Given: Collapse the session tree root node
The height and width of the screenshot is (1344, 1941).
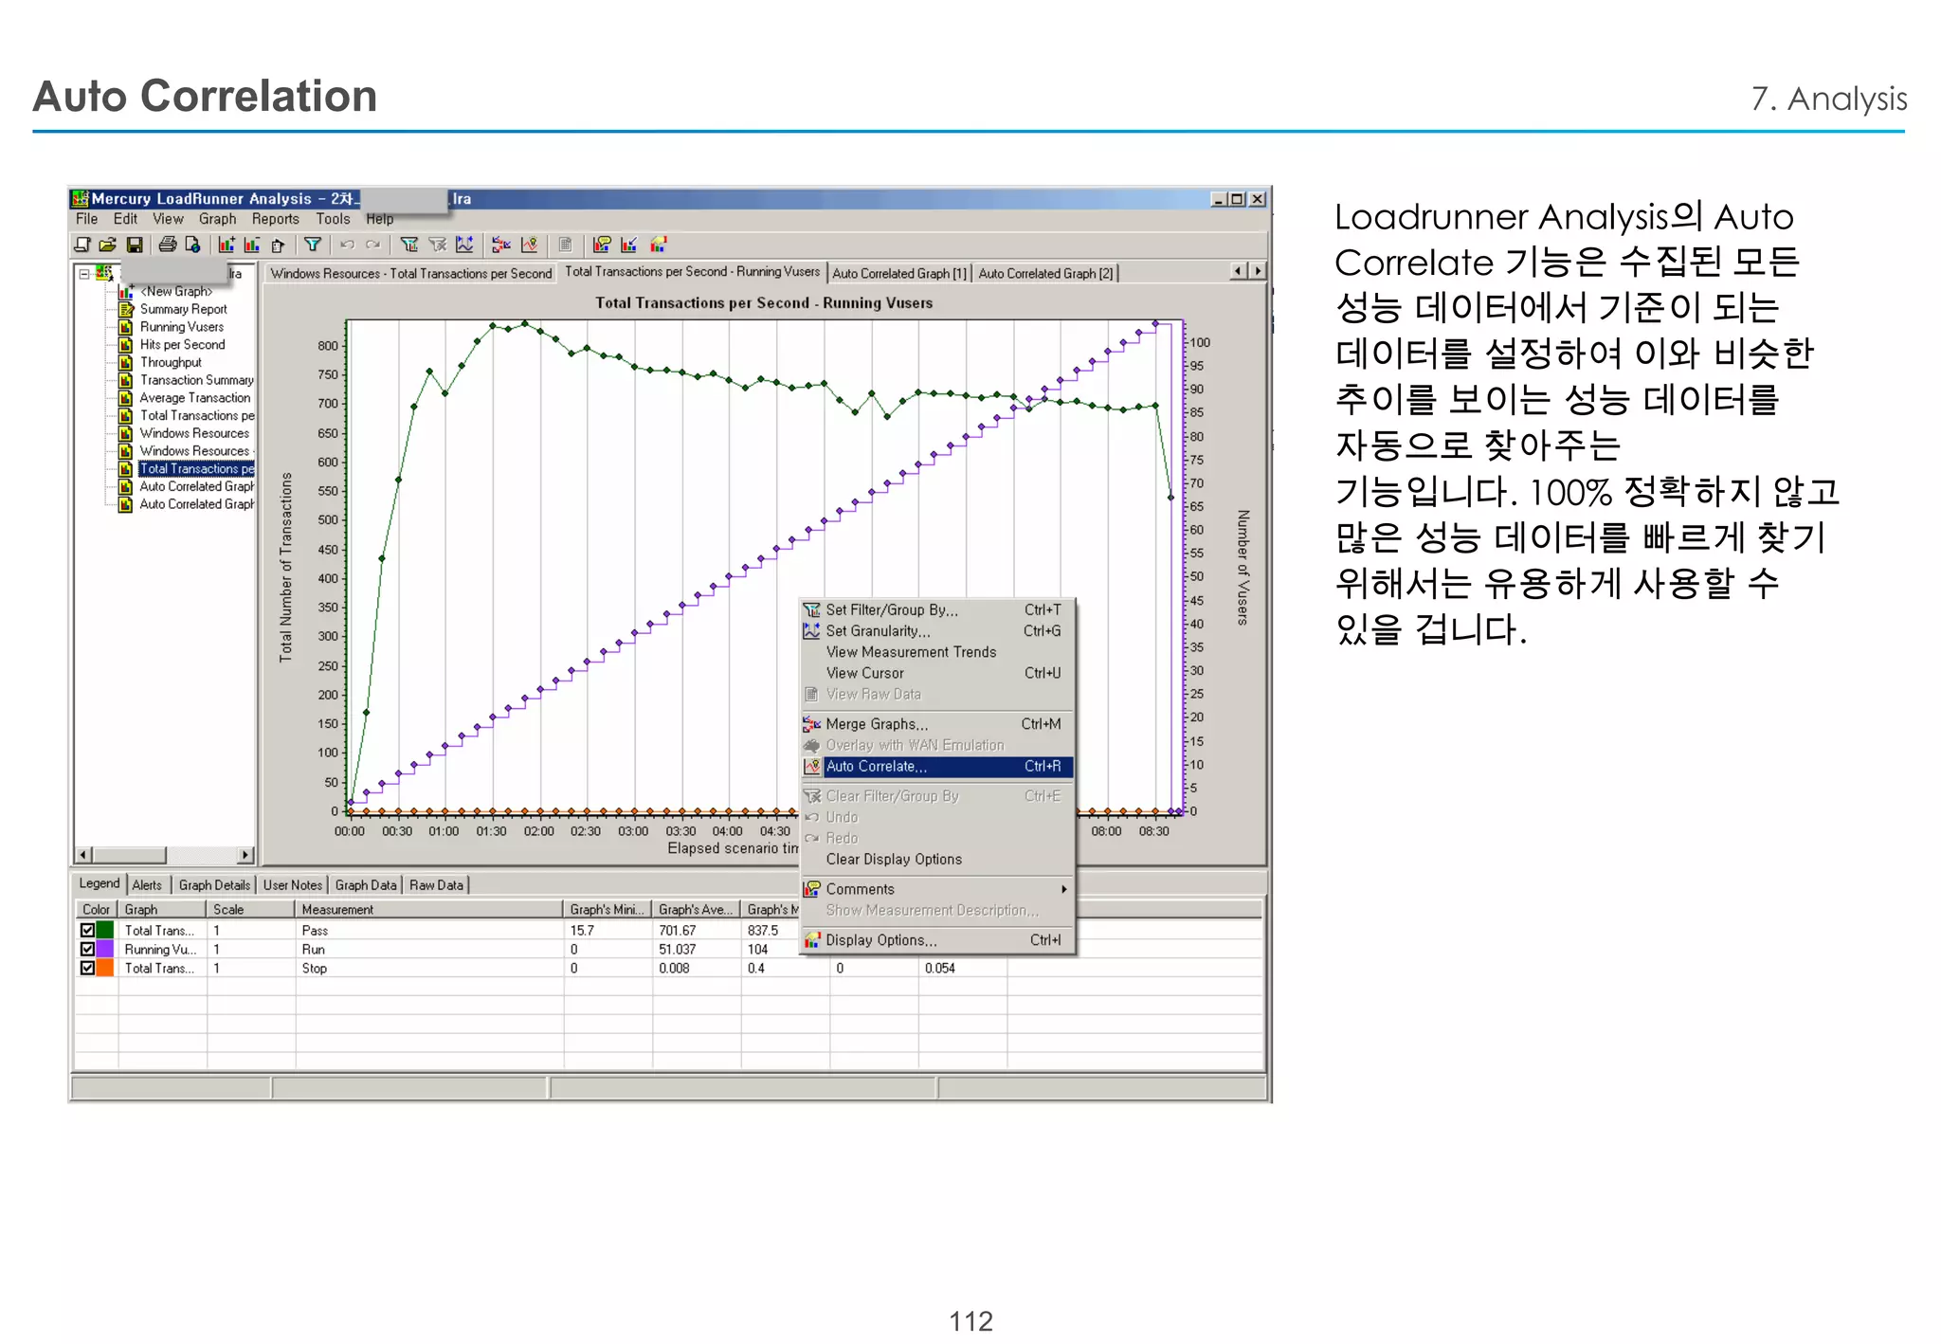Looking at the screenshot, I should [84, 274].
